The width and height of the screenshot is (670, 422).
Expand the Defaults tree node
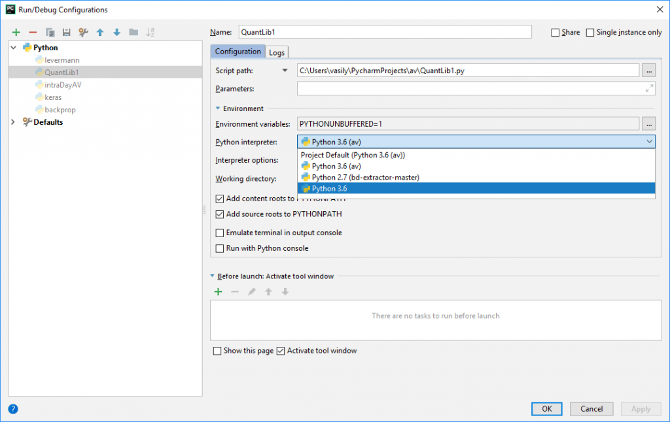click(x=14, y=122)
